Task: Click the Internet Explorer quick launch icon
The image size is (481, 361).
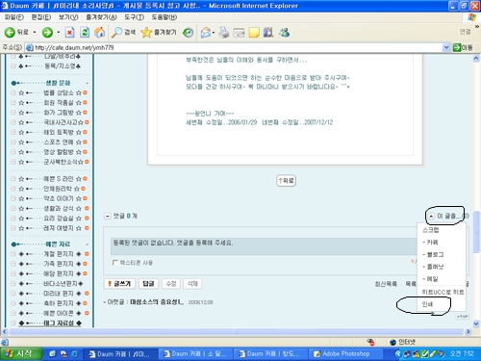Action: (74, 353)
